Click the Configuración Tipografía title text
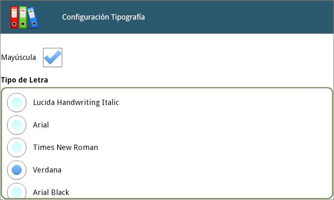This screenshot has width=334, height=200. tap(103, 17)
